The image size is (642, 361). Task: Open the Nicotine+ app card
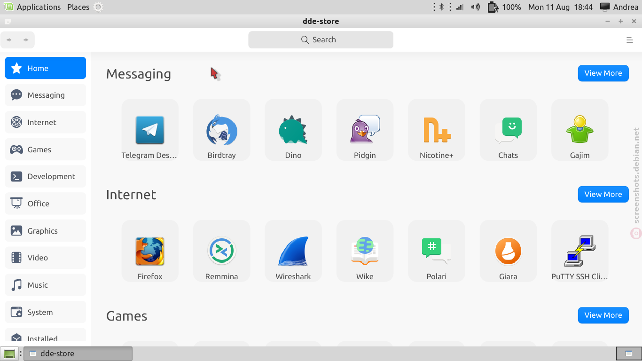click(x=437, y=130)
